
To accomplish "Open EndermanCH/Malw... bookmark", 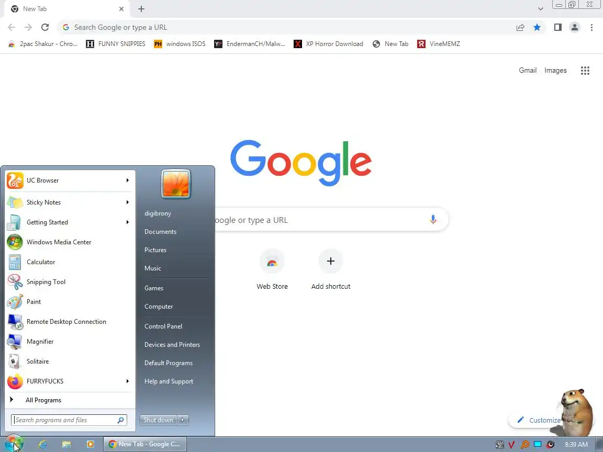I will click(x=250, y=44).
